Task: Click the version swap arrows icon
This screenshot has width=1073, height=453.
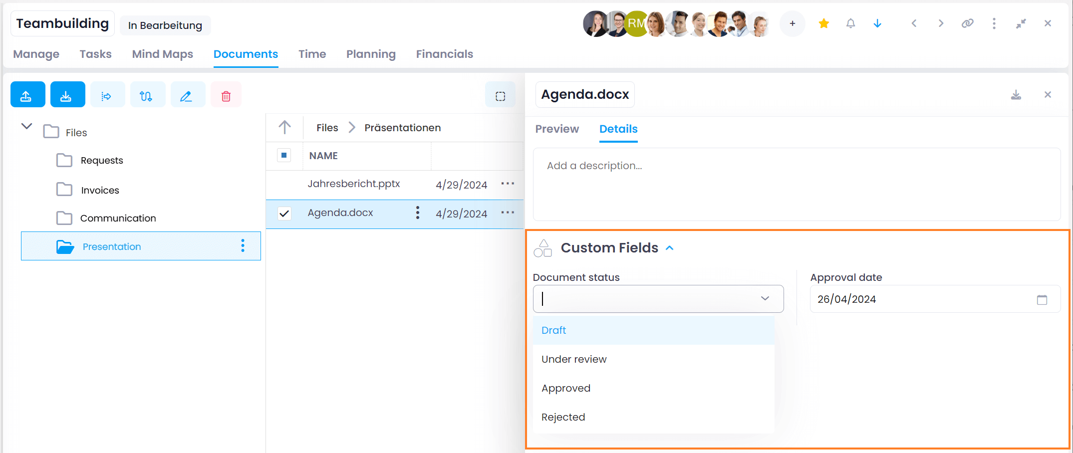Action: [147, 95]
